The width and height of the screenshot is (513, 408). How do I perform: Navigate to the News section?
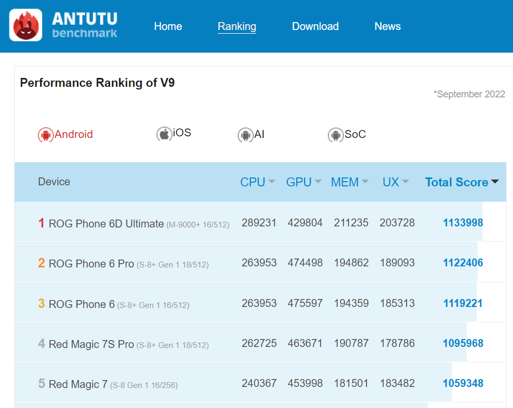[x=388, y=26]
